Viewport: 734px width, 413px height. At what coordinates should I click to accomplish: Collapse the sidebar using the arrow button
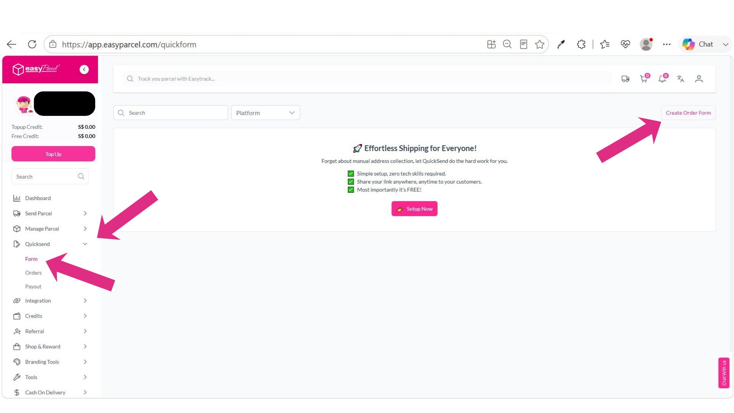click(x=84, y=70)
